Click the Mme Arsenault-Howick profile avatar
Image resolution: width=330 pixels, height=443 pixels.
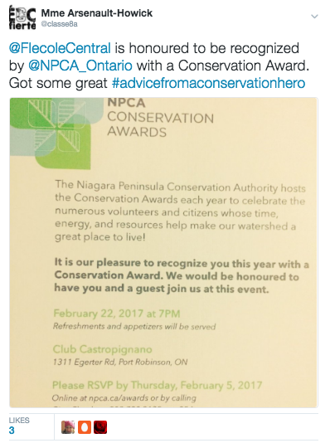click(22, 17)
